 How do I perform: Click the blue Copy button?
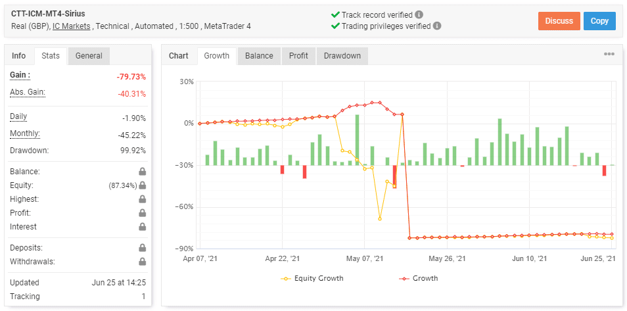click(x=599, y=21)
